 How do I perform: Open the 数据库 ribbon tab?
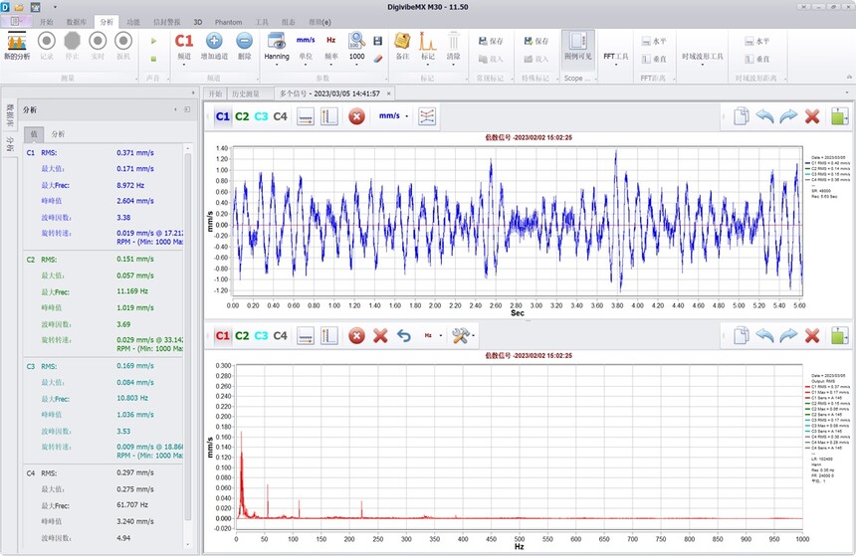coord(76,20)
